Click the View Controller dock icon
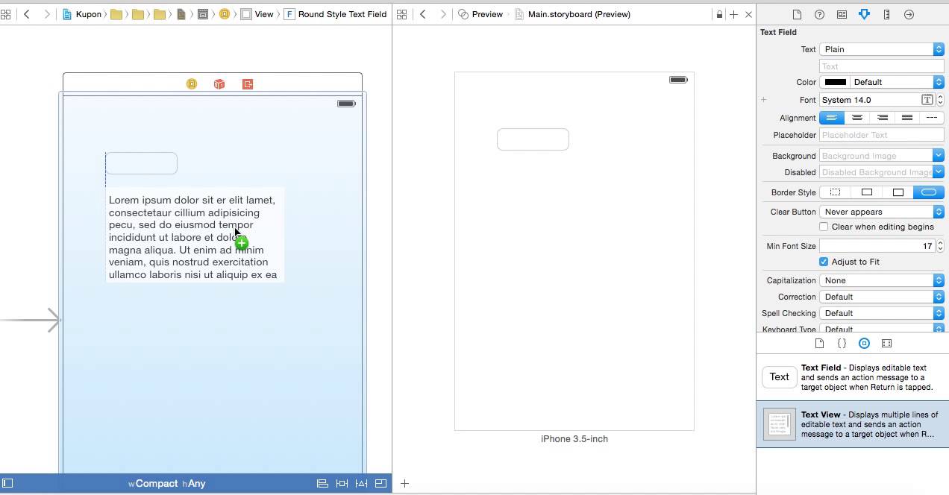The height and width of the screenshot is (495, 949). tap(192, 84)
